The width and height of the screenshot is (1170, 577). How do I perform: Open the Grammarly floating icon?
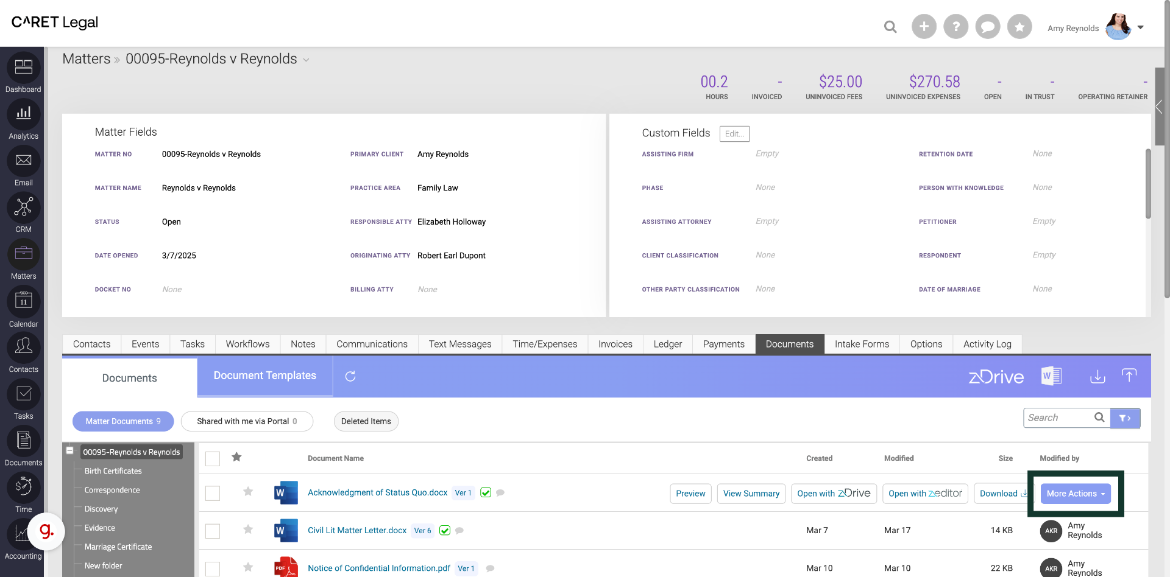tap(46, 531)
